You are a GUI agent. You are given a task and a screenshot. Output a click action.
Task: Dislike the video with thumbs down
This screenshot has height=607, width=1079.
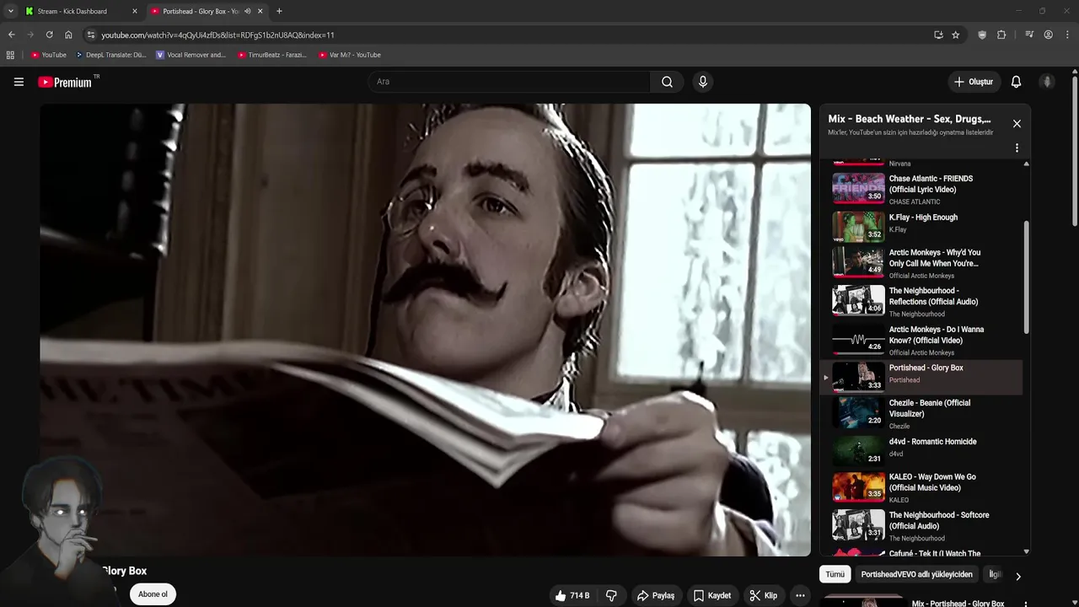tap(612, 595)
